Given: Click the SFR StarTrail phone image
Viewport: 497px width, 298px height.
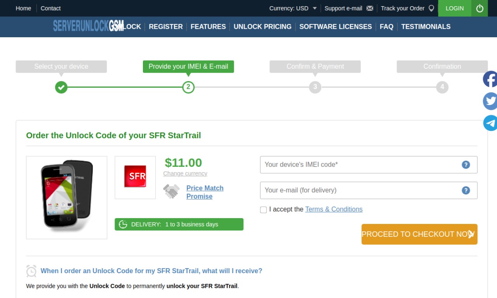Looking at the screenshot, I should [x=66, y=198].
